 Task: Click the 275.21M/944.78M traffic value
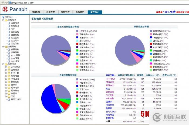(128, 79)
